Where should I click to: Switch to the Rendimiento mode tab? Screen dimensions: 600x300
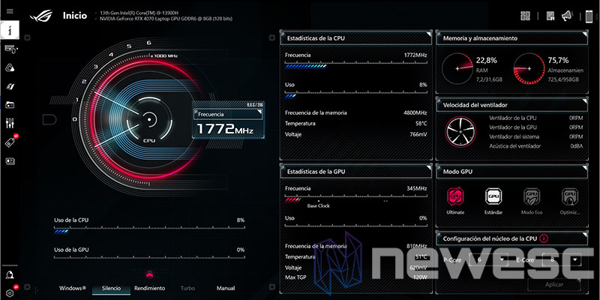(x=149, y=288)
